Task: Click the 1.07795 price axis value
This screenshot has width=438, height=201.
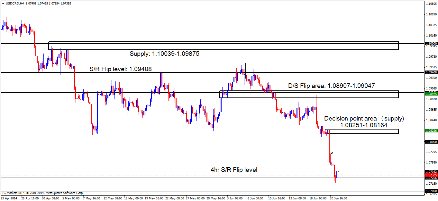Action: pos(431,152)
